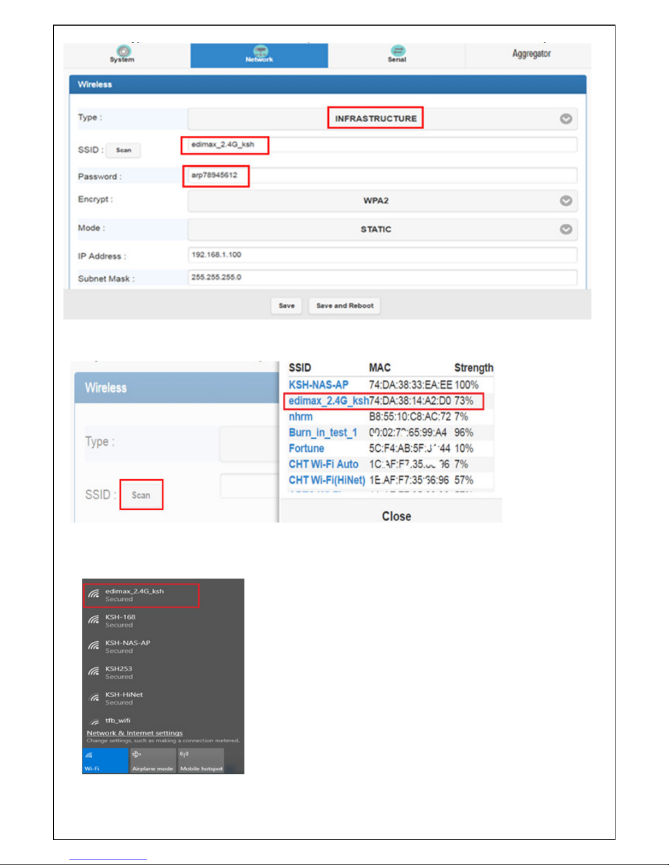Click the Save and Reboot button
This screenshot has height=865, width=669.
point(345,306)
